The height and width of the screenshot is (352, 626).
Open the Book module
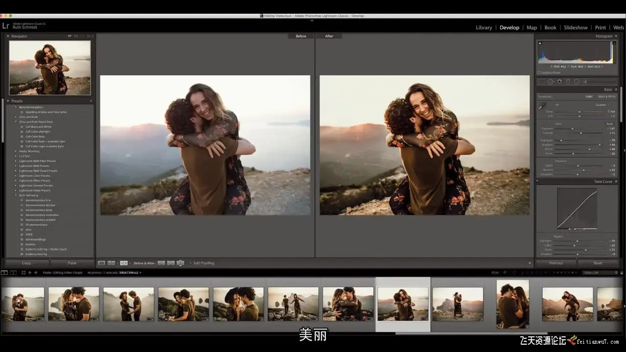tap(550, 27)
